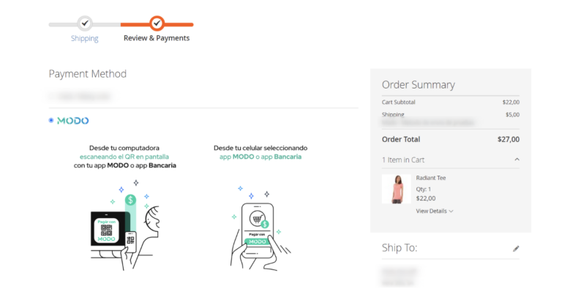This screenshot has width=562, height=303.
Task: Click the Review & Payments checkmark circle
Action: tap(157, 23)
